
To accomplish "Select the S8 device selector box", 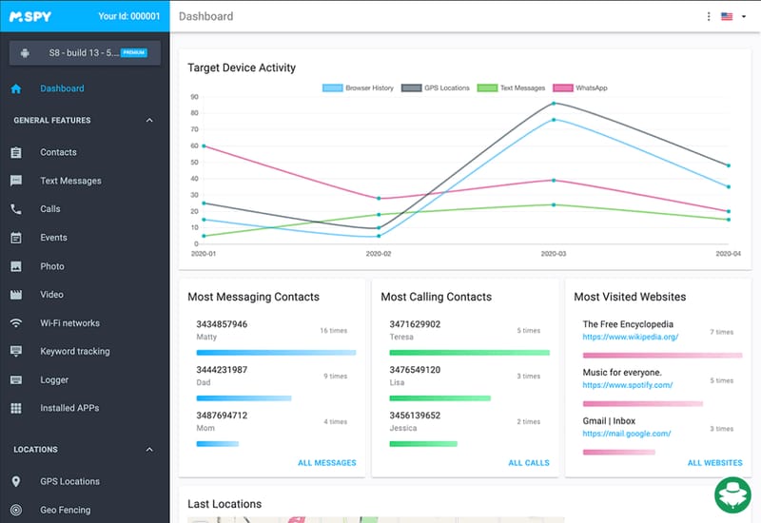I will coord(85,52).
